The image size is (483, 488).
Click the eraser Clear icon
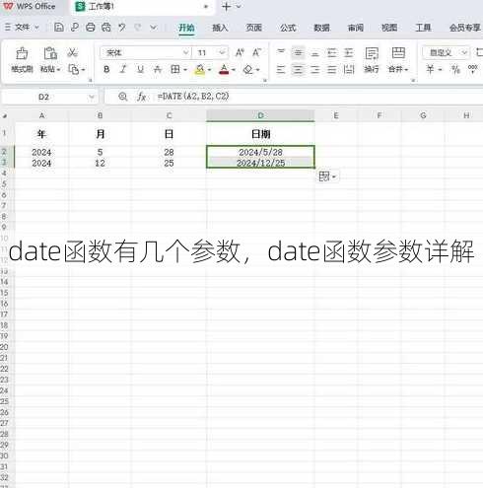point(248,69)
